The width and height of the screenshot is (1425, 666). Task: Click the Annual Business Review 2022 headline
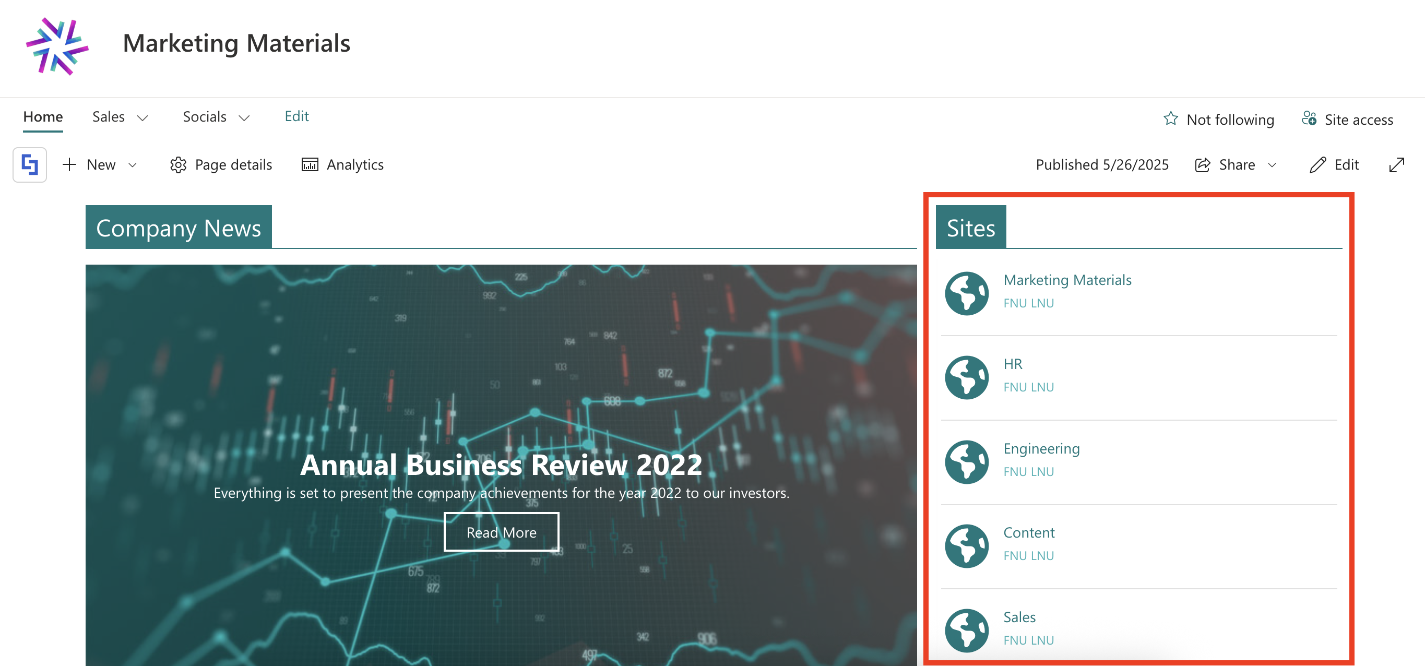pyautogui.click(x=501, y=464)
